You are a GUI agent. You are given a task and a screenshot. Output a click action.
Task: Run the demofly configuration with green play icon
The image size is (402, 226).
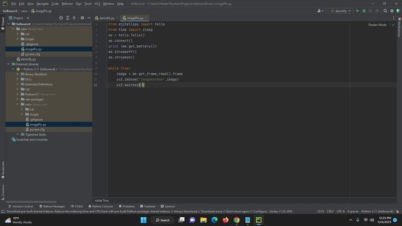click(x=357, y=11)
